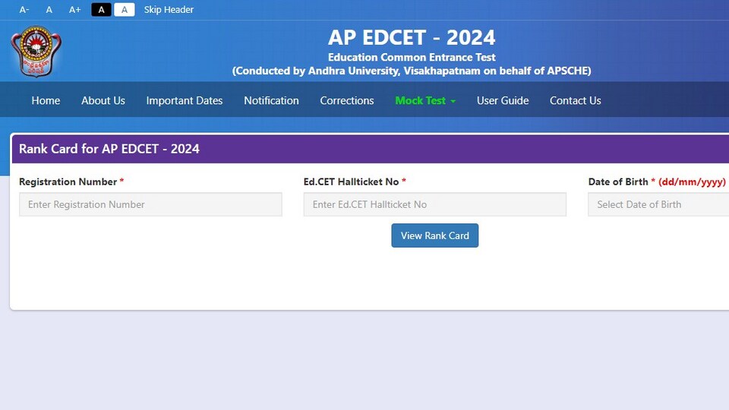Increase font size with A+ button
The height and width of the screenshot is (410, 729).
pos(75,10)
